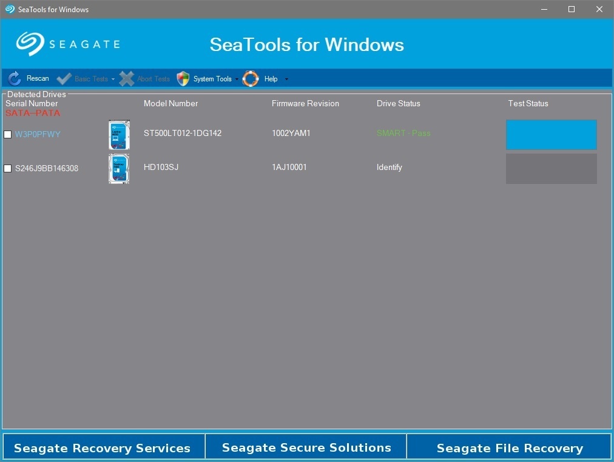Click the Model Number column header

(x=170, y=103)
